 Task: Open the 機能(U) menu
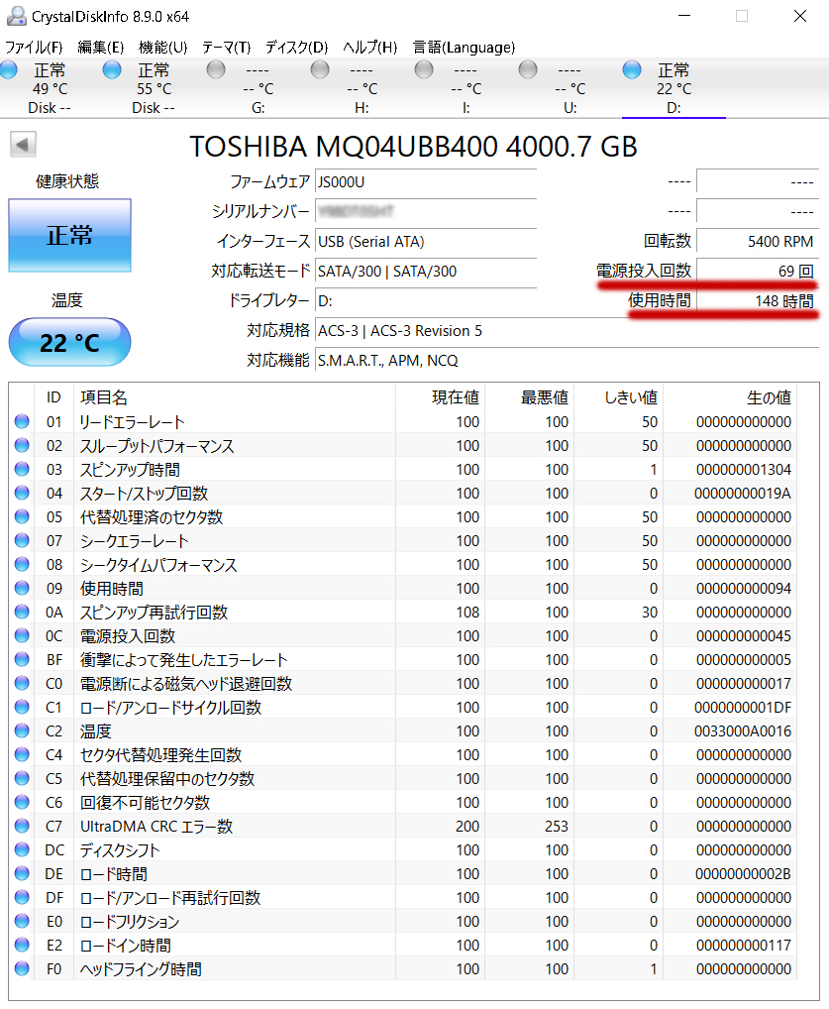[162, 48]
